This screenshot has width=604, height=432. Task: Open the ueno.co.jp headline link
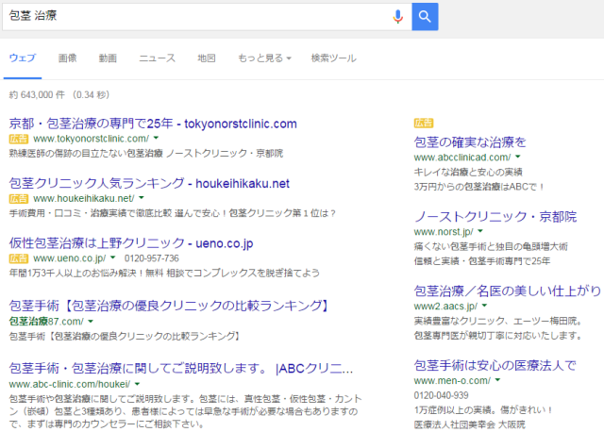click(131, 243)
